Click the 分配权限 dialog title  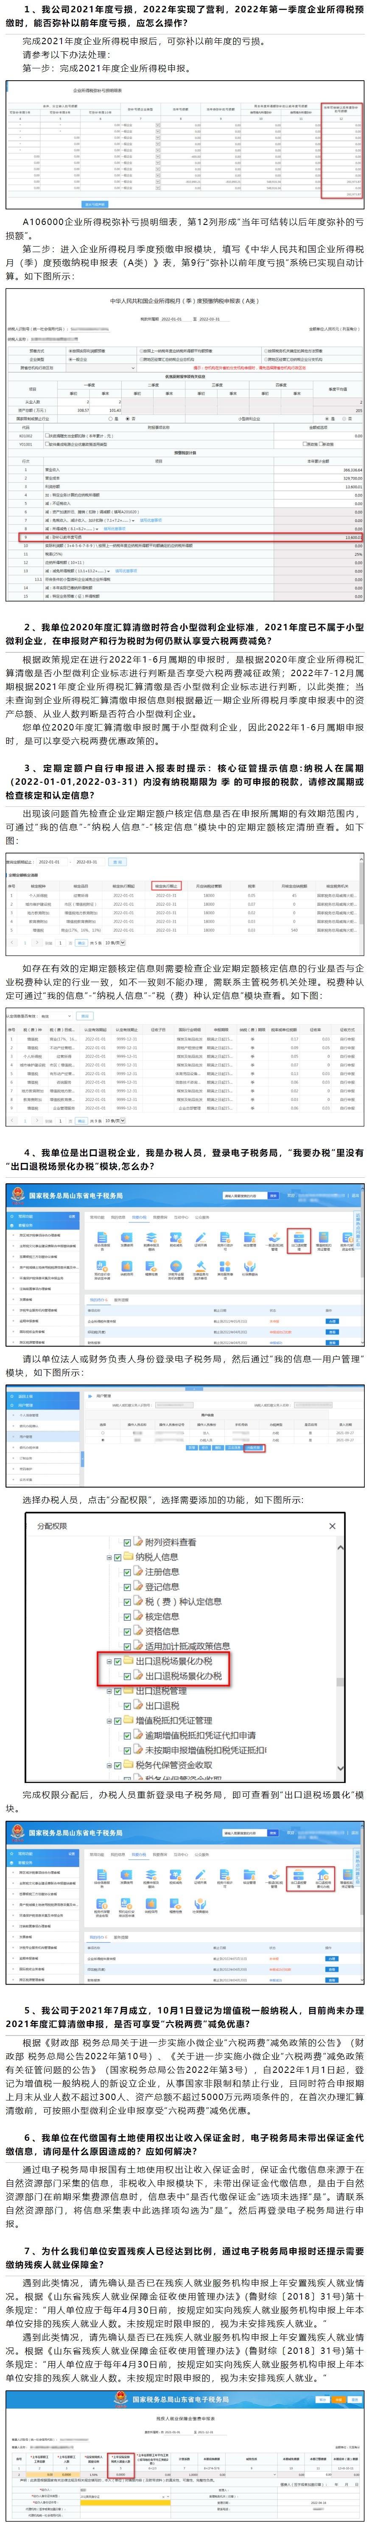tap(52, 1525)
